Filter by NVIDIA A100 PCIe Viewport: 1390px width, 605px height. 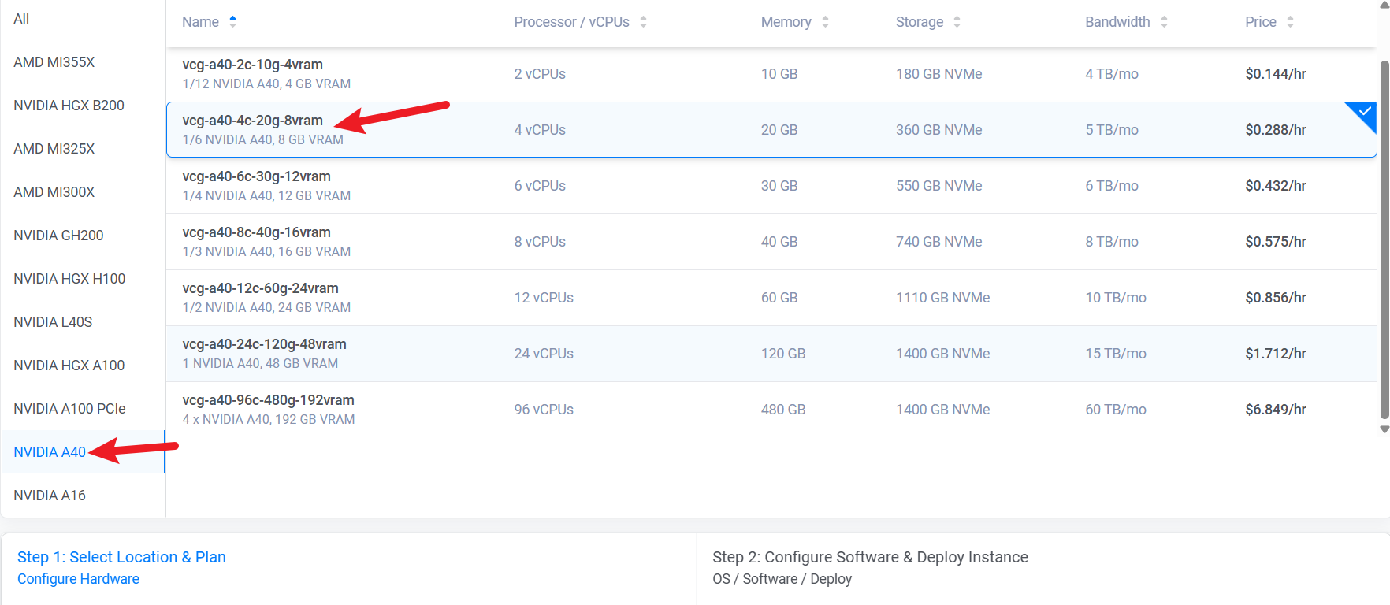point(69,409)
